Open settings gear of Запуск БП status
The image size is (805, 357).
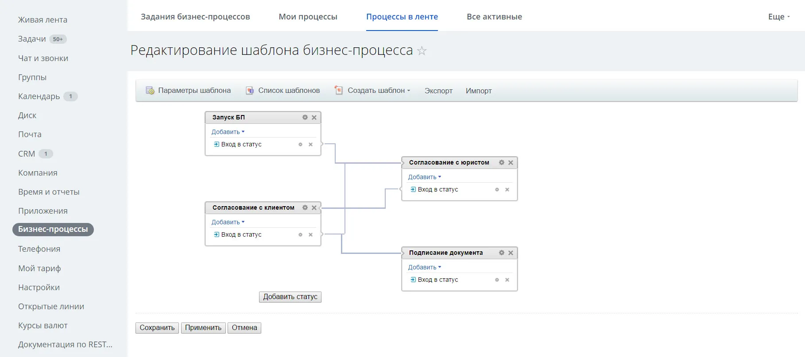(305, 117)
